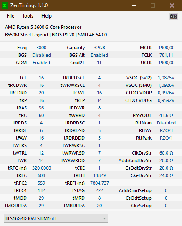This screenshot has height=226, width=182.
Task: Click the GDM Enabled value
Action: 41,63
